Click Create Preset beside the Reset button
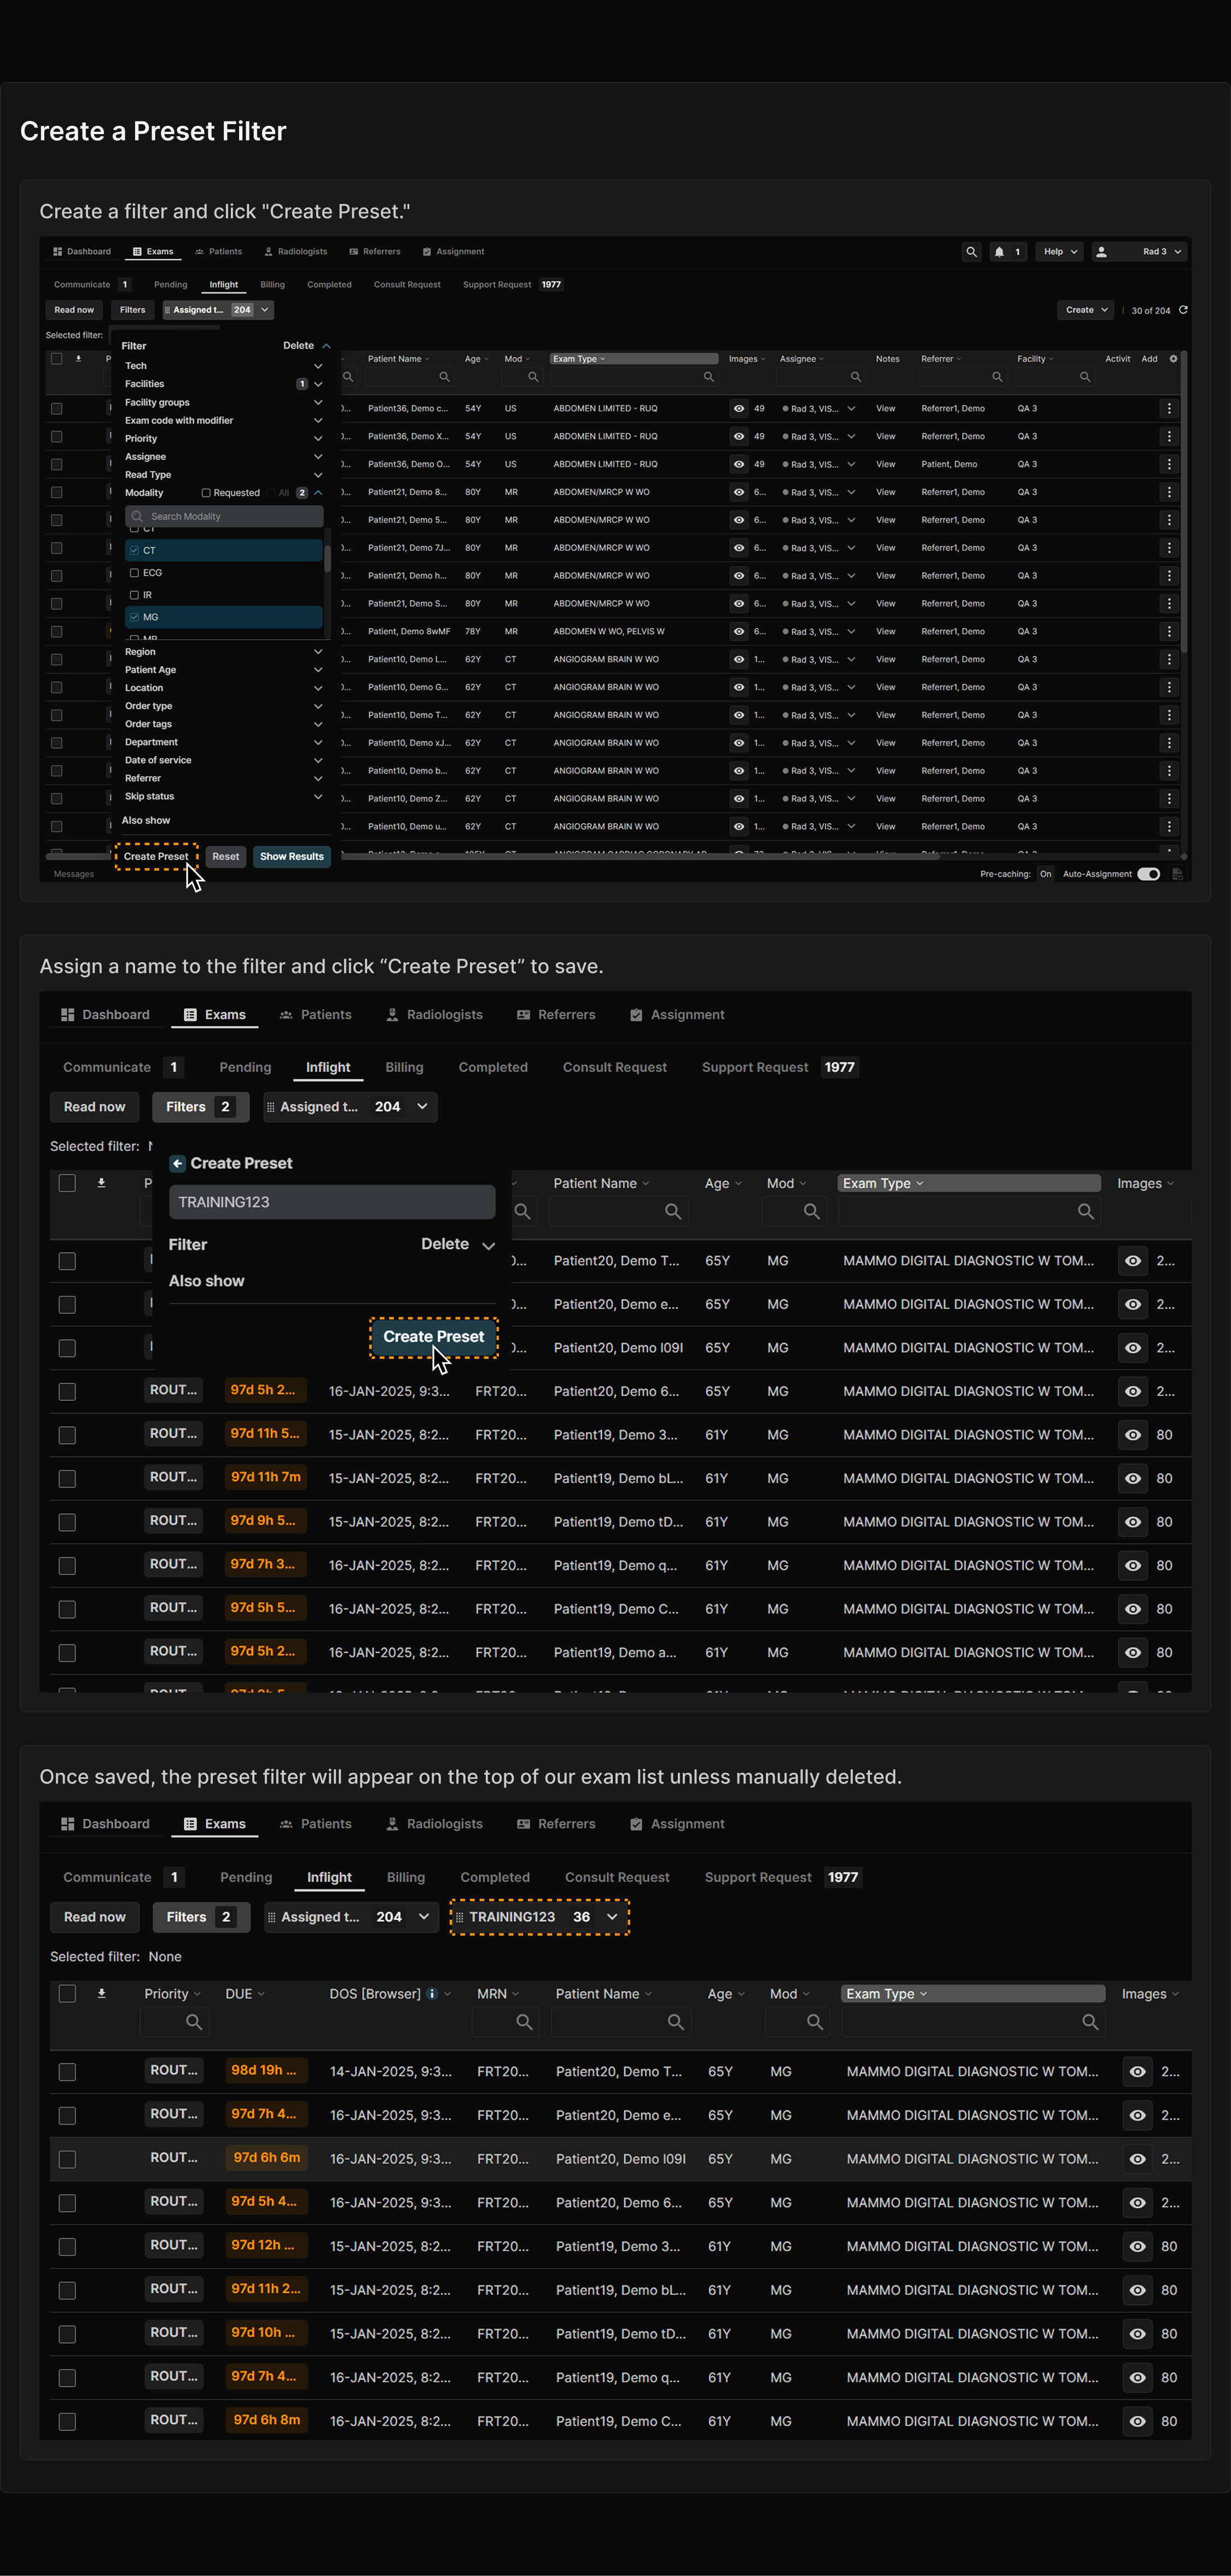 [156, 856]
